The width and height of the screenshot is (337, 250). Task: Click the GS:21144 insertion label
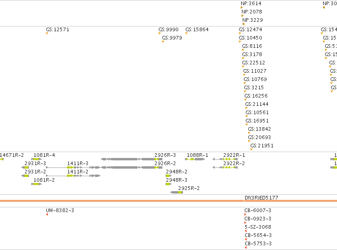257,104
